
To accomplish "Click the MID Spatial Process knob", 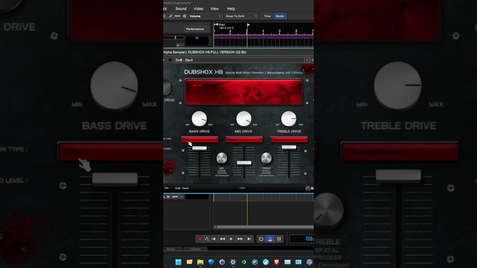I will coord(222,158).
